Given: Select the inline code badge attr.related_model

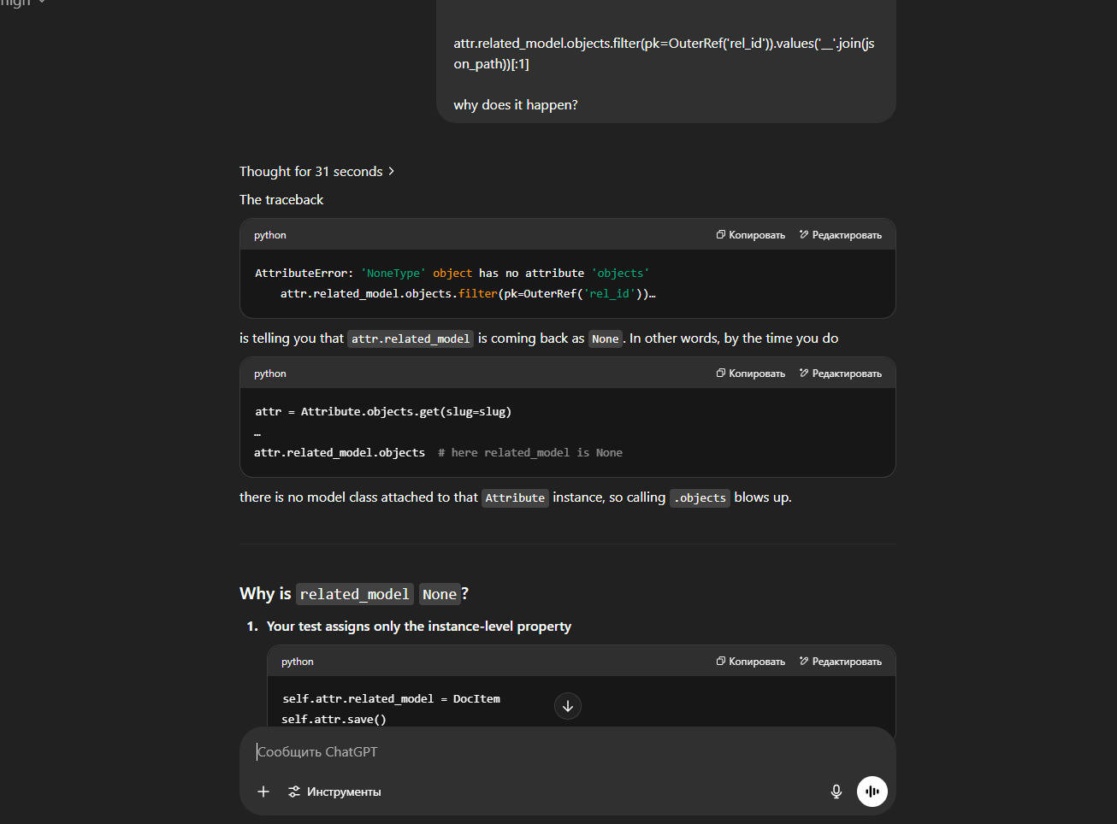Looking at the screenshot, I should coord(410,338).
